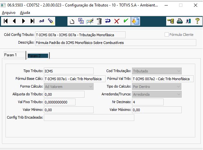Click the Config Trib Encadeada field
Image resolution: width=203 pixels, height=150 pixels.
tap(89, 117)
